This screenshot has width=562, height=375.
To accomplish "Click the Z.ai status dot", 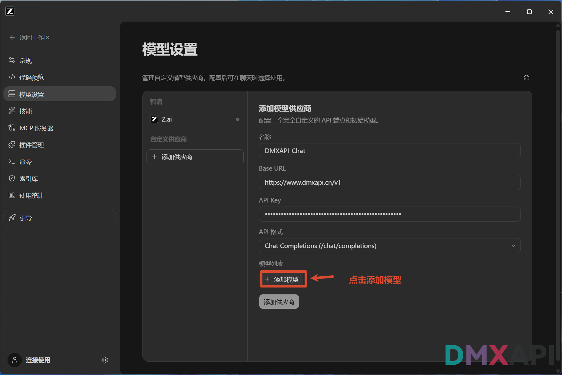I will [238, 119].
